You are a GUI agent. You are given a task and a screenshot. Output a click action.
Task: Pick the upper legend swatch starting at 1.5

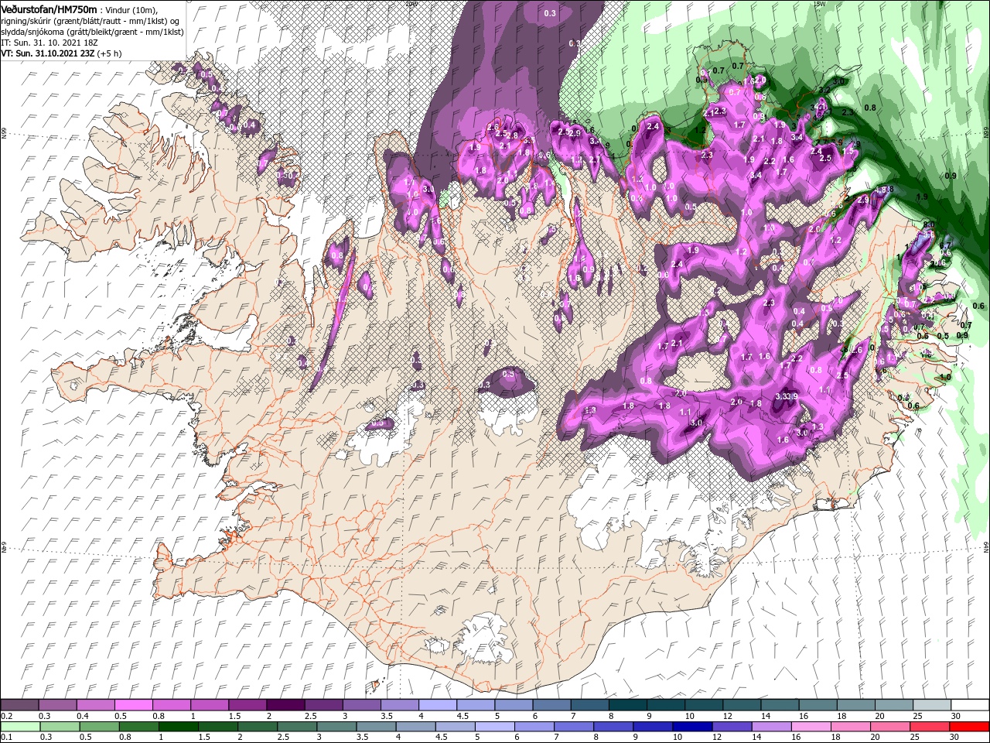tap(247, 705)
